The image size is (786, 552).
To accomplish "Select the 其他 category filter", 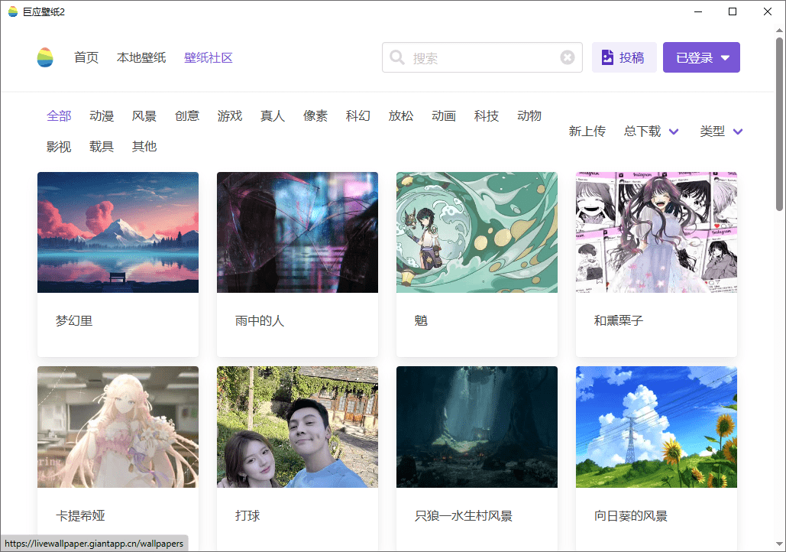I will pyautogui.click(x=144, y=146).
